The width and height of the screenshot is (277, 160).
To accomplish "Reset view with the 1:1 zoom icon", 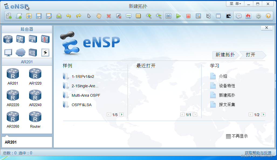I will point(168,16).
